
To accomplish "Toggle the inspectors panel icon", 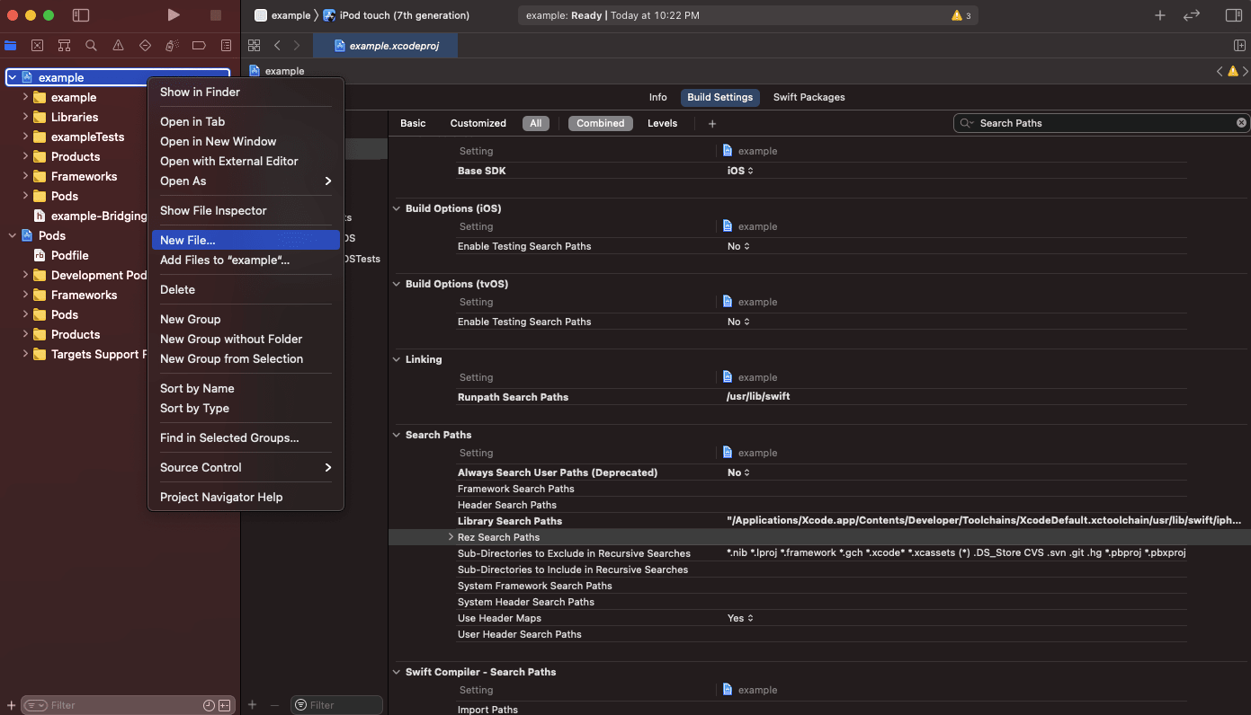I will point(1234,15).
